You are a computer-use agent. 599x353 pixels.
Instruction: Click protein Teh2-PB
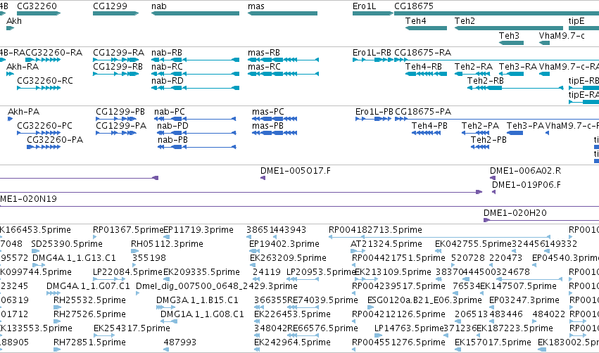(488, 140)
